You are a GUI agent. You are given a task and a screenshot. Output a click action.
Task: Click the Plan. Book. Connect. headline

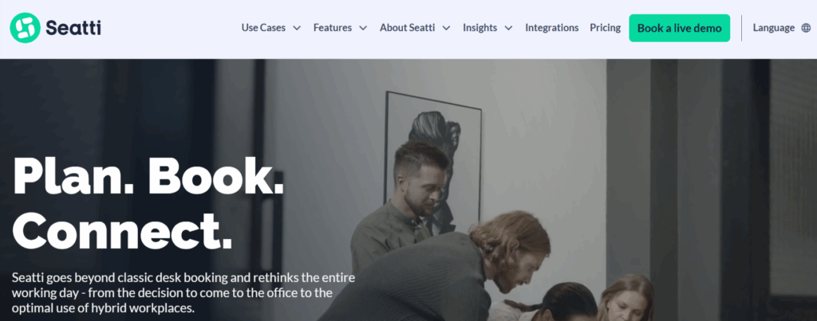(x=148, y=203)
